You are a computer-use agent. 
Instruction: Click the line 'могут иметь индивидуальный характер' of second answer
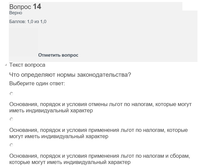[59, 136]
